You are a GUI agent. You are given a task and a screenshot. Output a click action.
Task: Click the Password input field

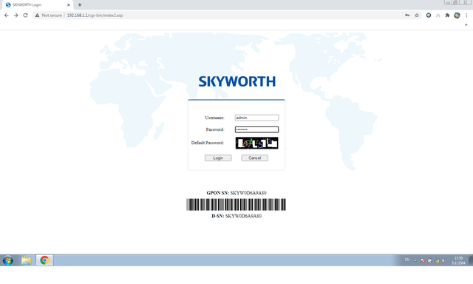[x=256, y=129]
